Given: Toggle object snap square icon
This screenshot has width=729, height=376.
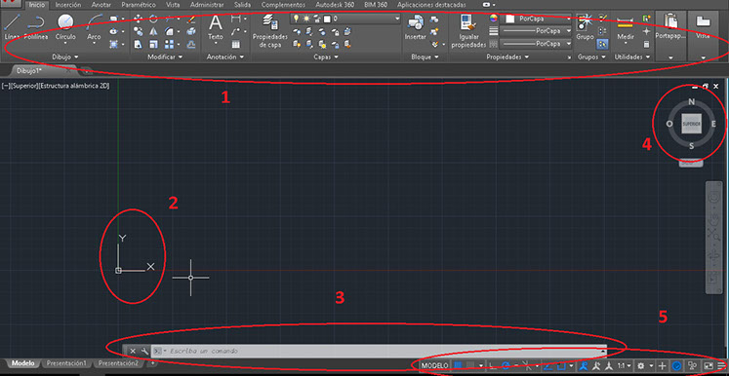Looking at the screenshot, I should coord(561,366).
